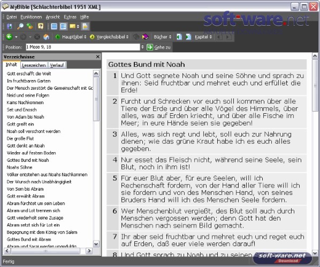Click the bible text scroll-up arrow

click(x=315, y=56)
